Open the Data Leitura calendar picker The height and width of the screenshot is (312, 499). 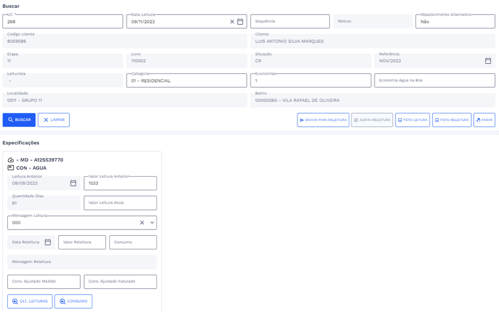(x=240, y=22)
